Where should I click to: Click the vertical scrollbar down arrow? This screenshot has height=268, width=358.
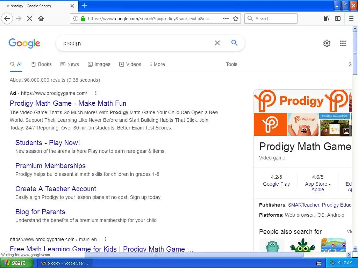point(355,248)
